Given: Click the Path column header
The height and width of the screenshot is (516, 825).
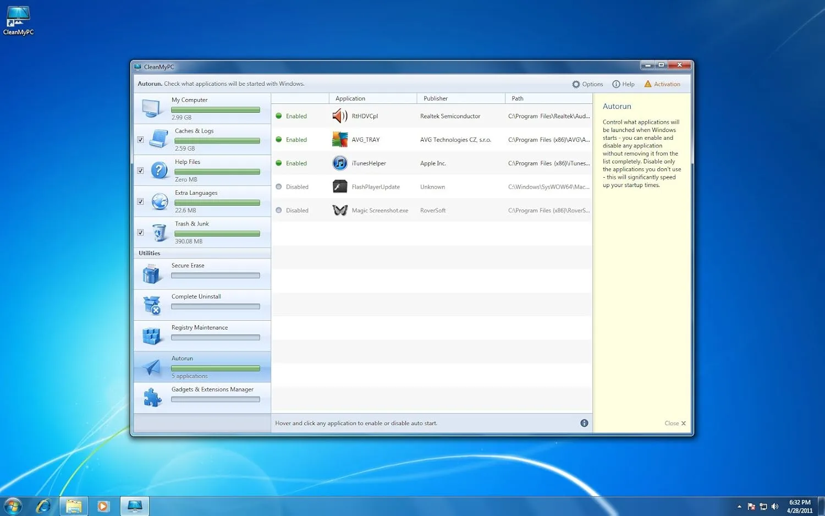Looking at the screenshot, I should coord(517,98).
